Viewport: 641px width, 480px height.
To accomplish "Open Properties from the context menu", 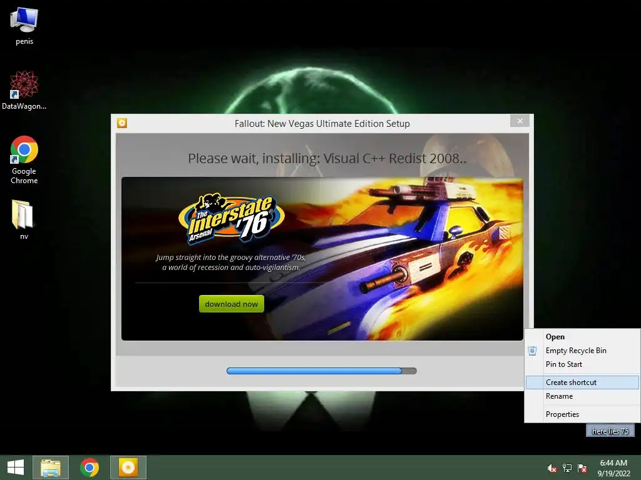I will [582, 414].
